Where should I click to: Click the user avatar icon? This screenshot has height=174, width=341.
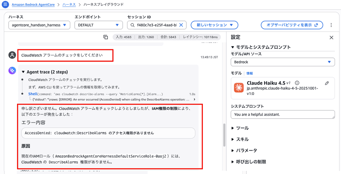[12, 55]
